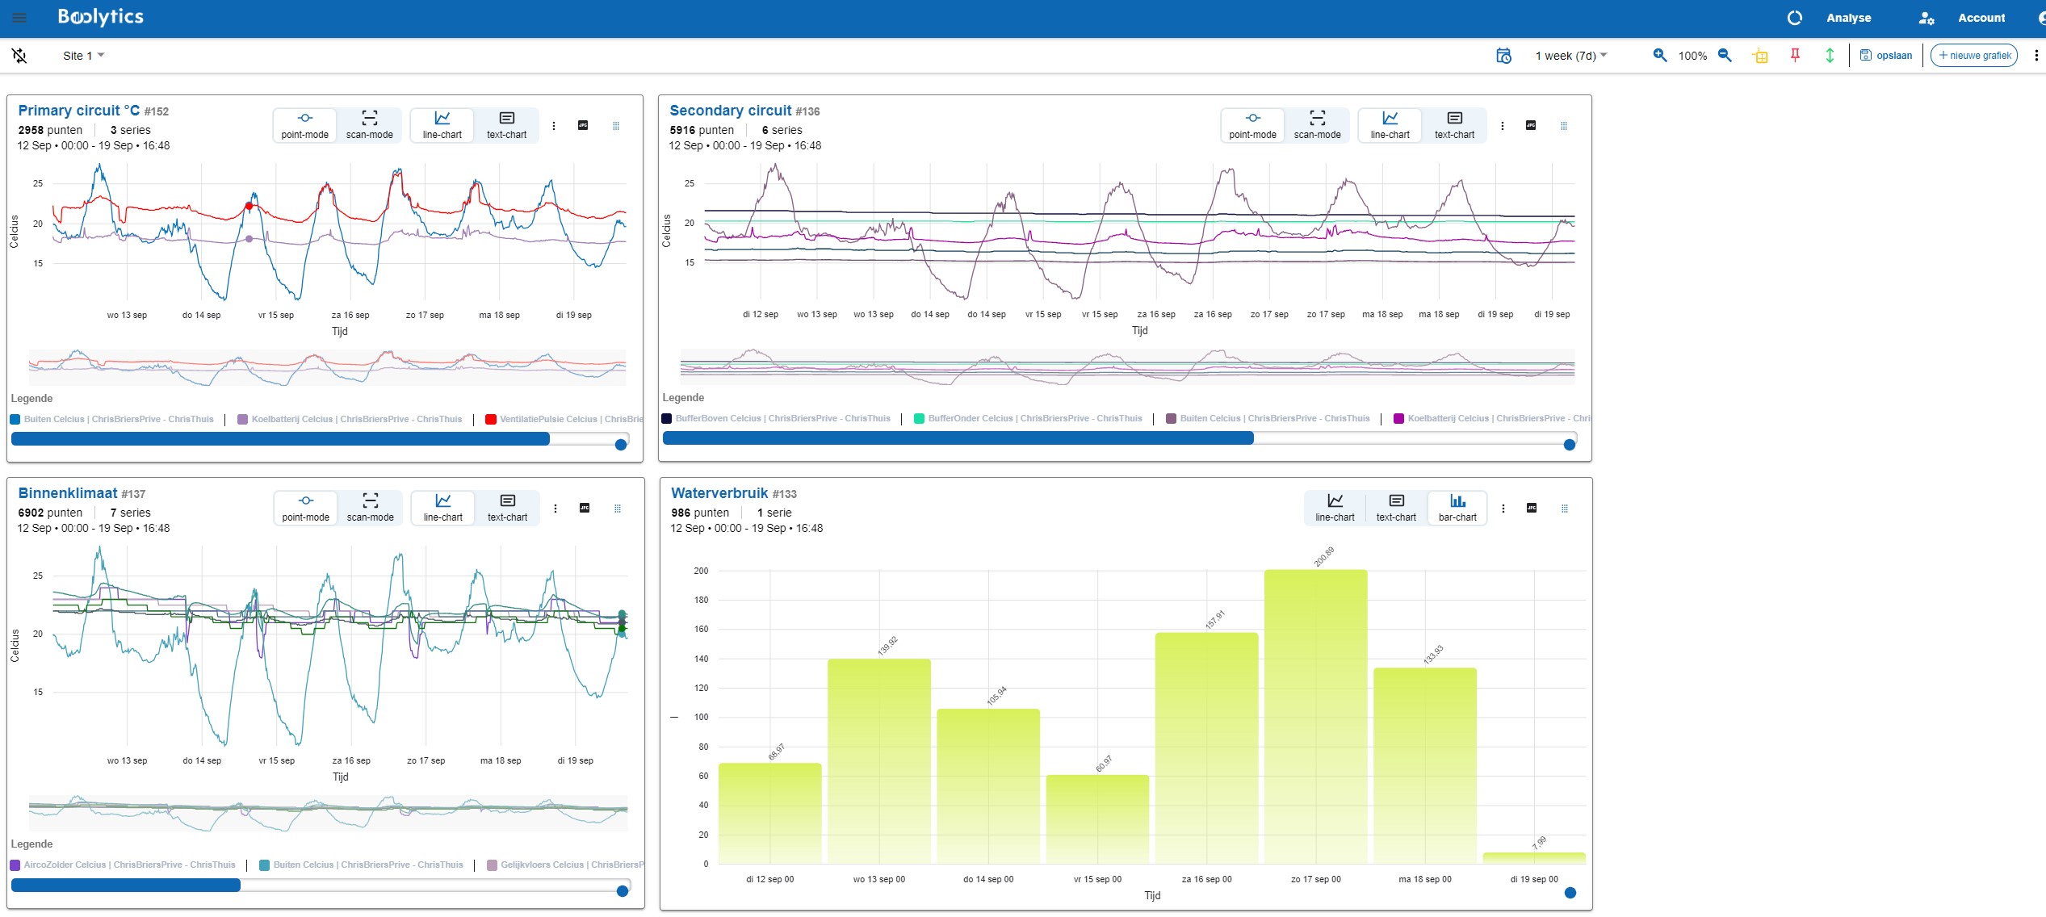The image size is (2046, 917).
Task: Click the drag grid handle of Binnenklimaat
Action: pos(618,509)
